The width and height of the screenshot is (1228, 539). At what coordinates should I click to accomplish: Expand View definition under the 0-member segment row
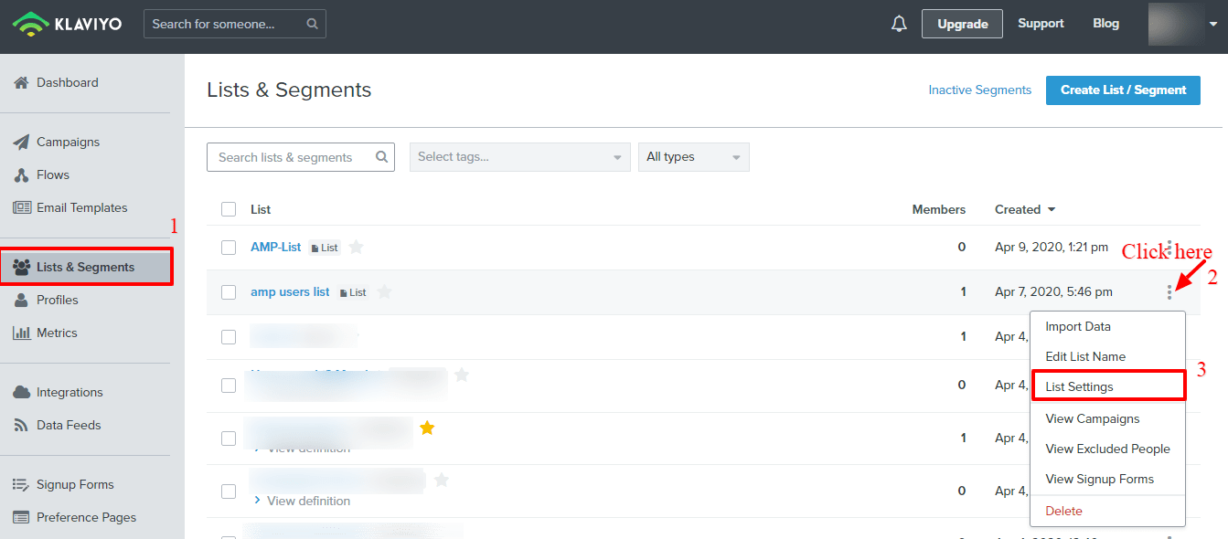pos(302,501)
